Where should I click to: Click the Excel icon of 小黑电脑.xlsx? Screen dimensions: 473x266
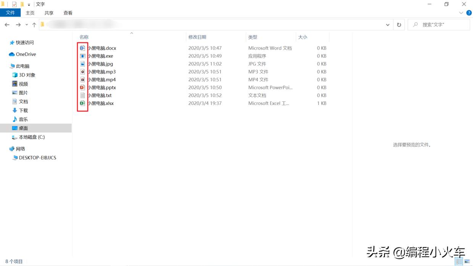coord(82,103)
